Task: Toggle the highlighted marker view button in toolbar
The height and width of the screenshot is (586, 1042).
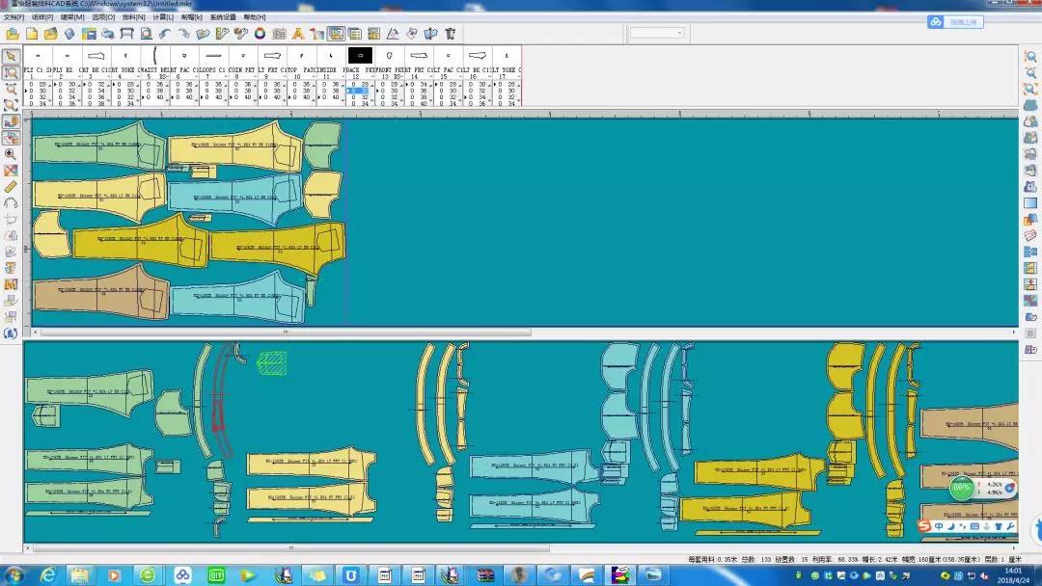Action: [x=336, y=34]
